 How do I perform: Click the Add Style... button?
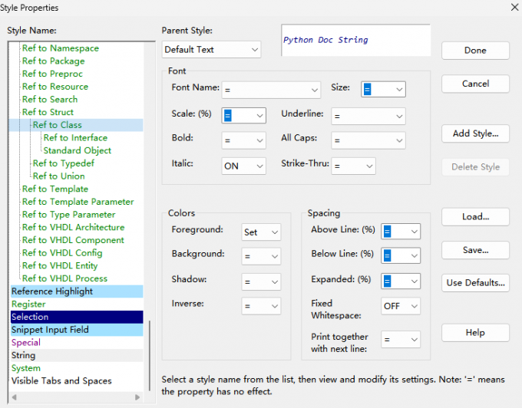[475, 133]
